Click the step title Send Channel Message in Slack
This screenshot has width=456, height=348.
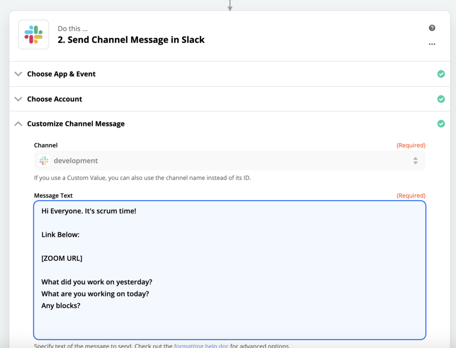131,40
